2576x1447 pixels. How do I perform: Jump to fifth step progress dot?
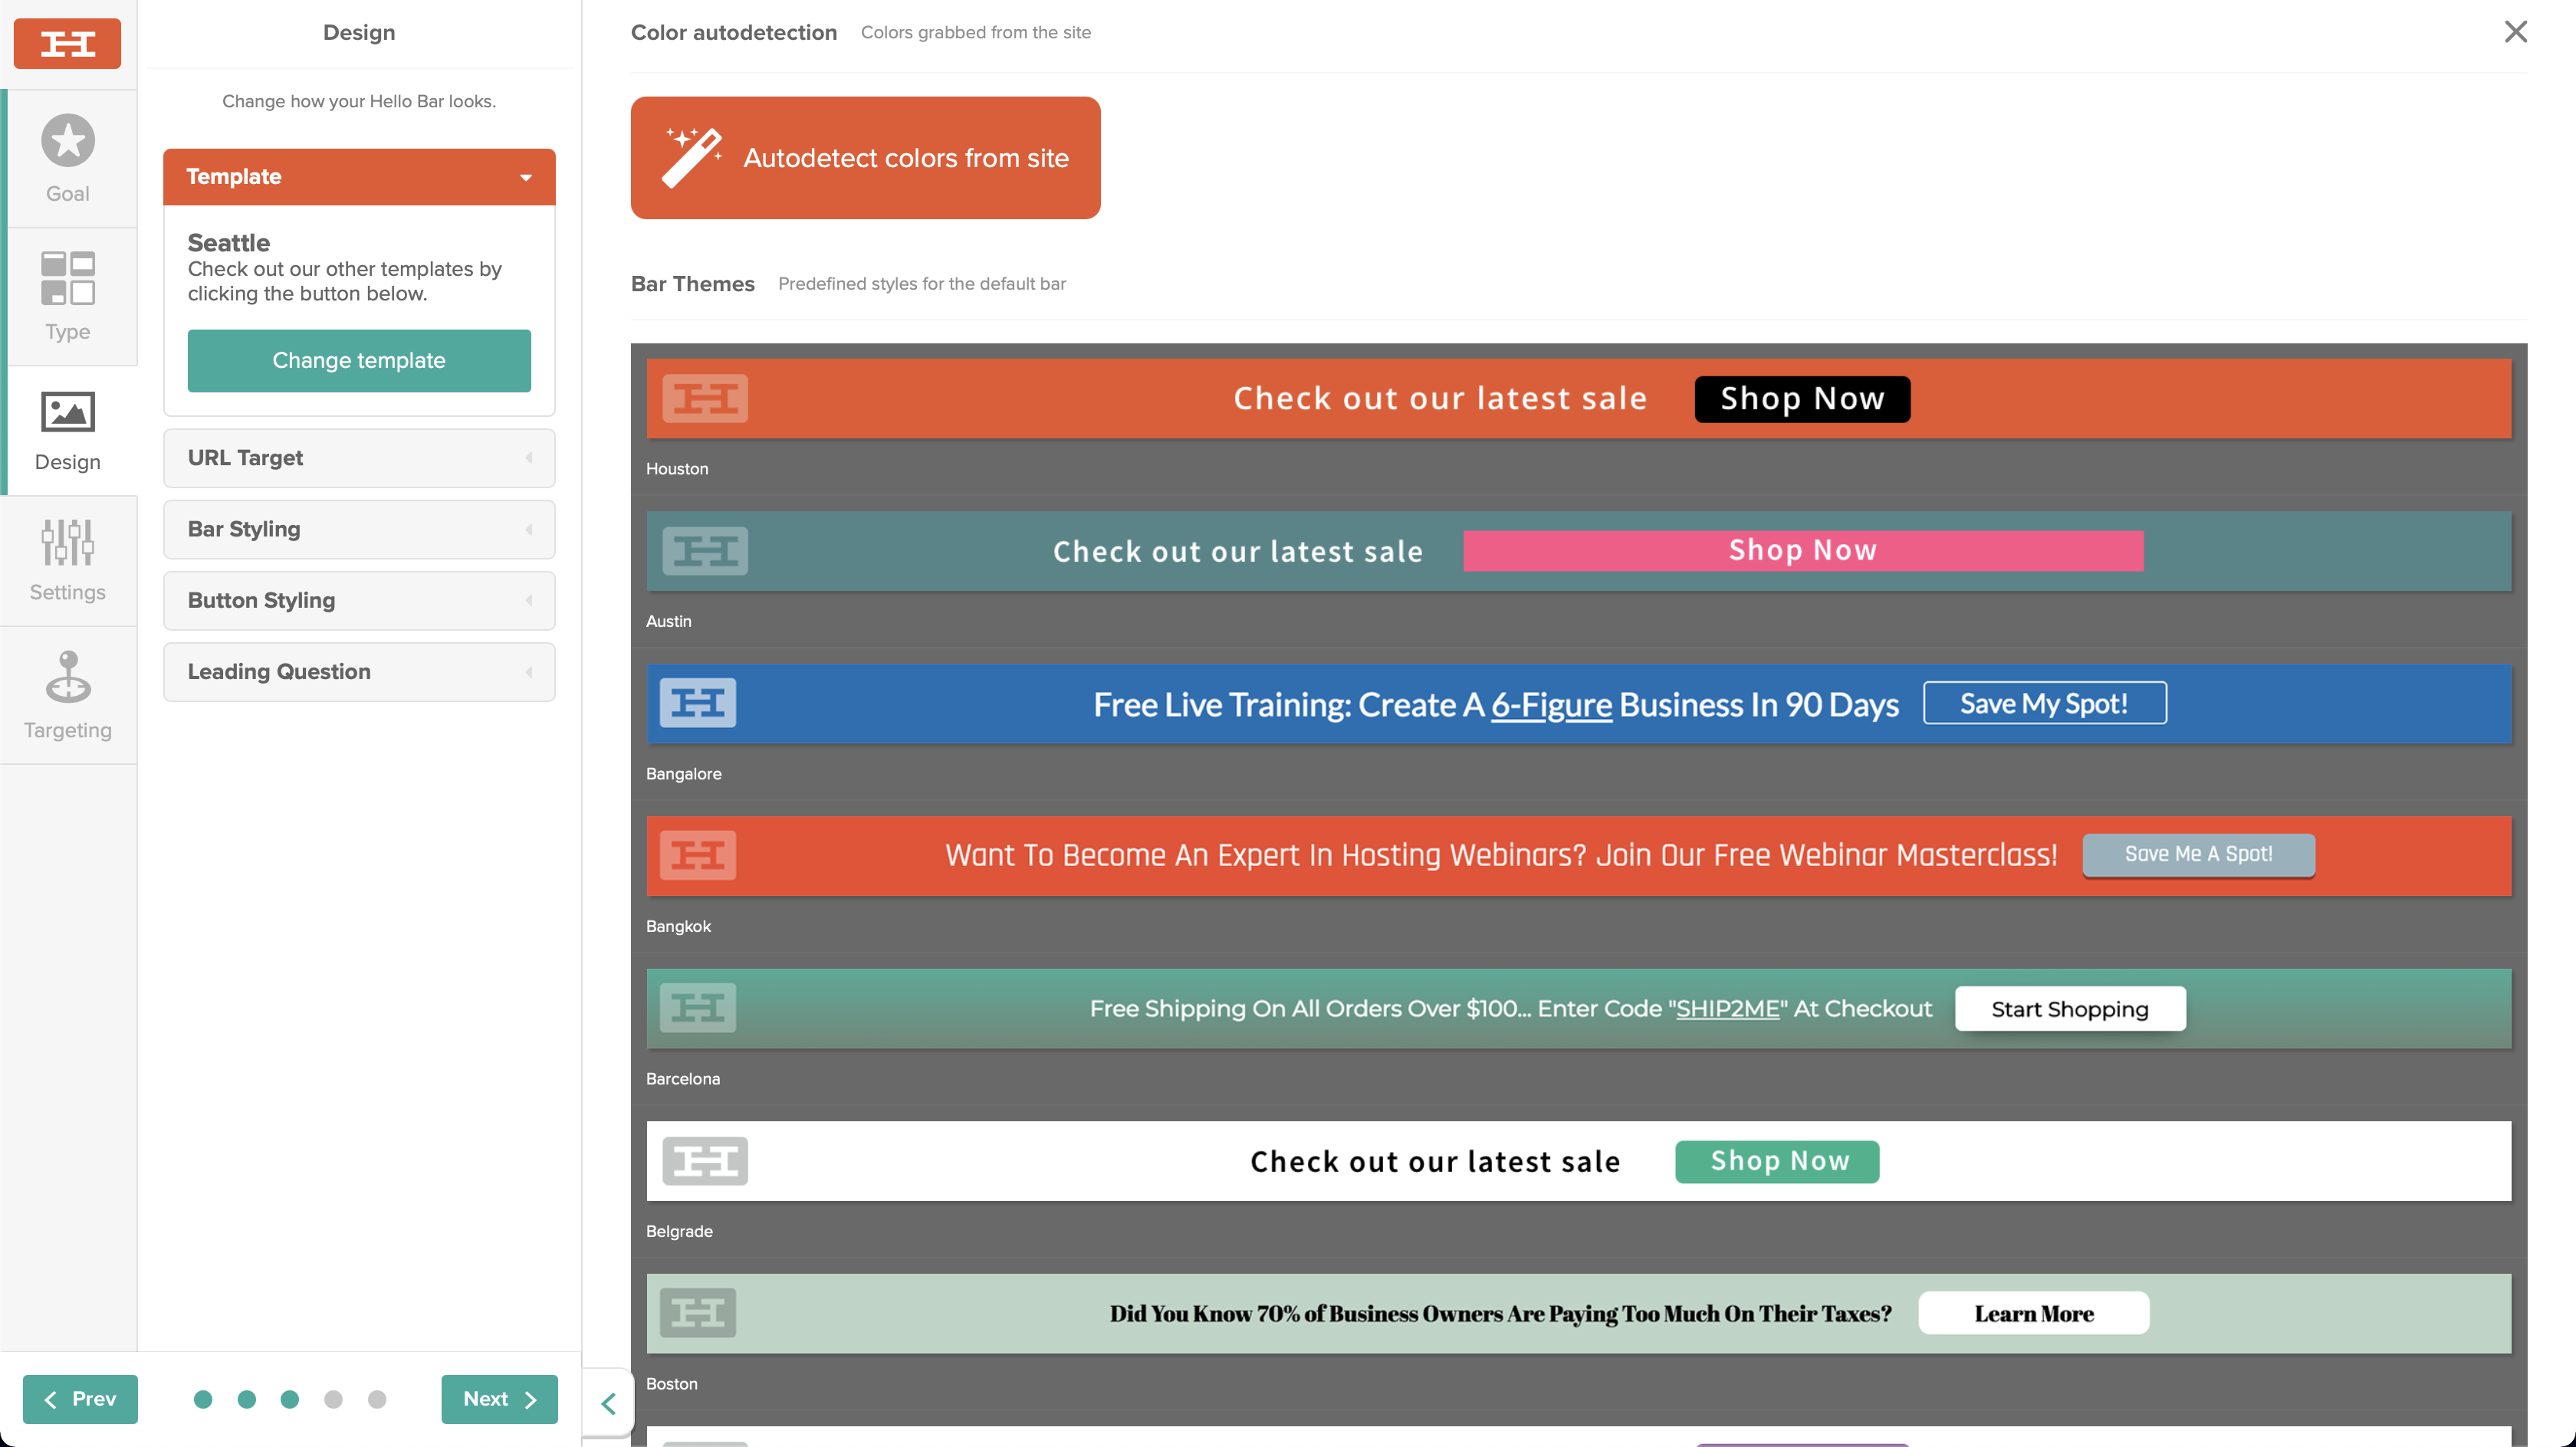coord(377,1399)
